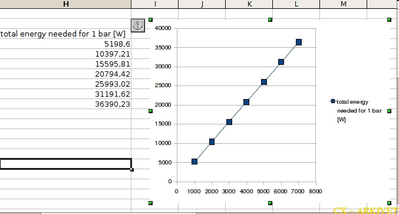
Task: Click the 'total energy needed for 1 bar [W]' header cell
Action: pyautogui.click(x=65, y=34)
